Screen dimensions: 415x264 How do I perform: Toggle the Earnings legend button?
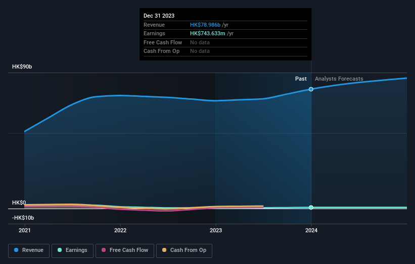pos(72,250)
